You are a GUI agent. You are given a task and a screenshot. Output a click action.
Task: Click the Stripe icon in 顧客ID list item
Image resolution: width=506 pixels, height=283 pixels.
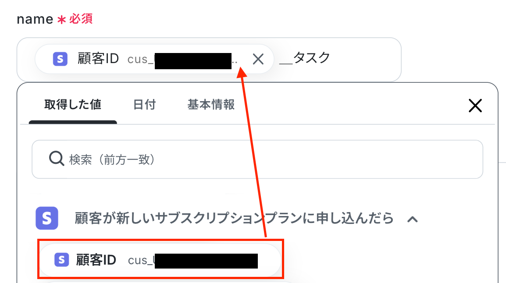coord(61,259)
